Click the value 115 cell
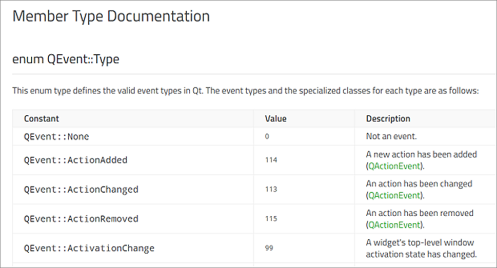 pos(271,219)
